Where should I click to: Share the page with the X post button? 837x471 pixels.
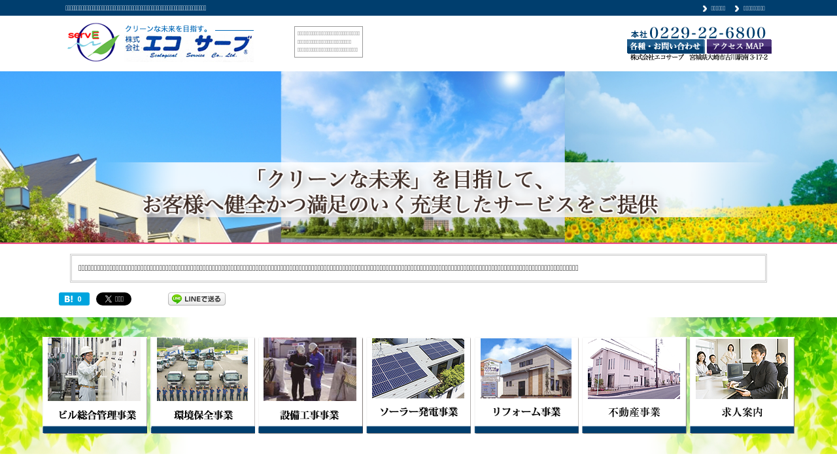(x=114, y=299)
